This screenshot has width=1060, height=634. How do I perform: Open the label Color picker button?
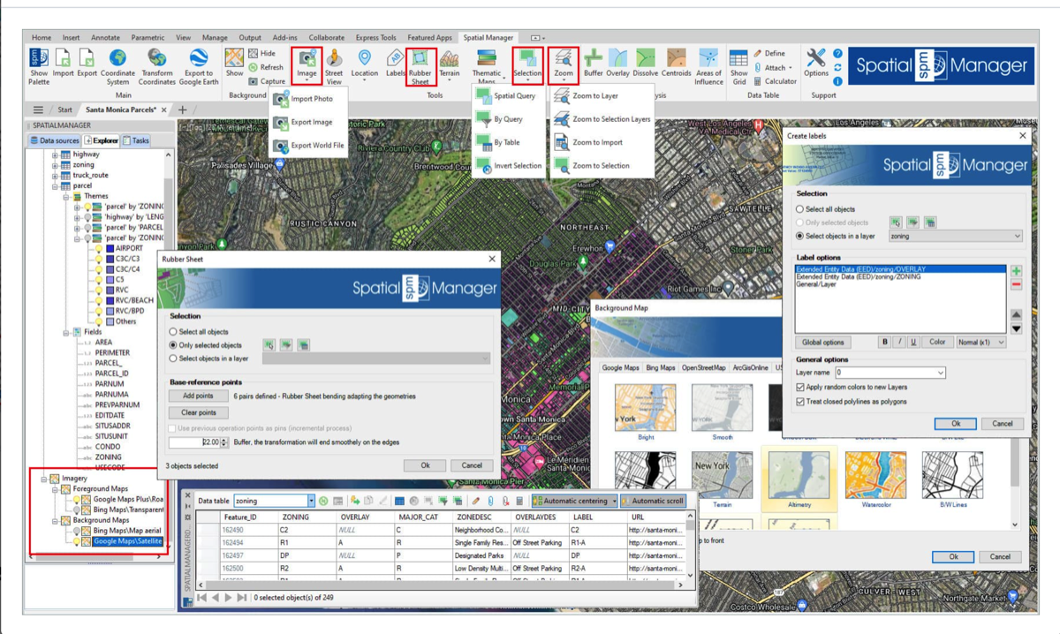[x=937, y=342]
